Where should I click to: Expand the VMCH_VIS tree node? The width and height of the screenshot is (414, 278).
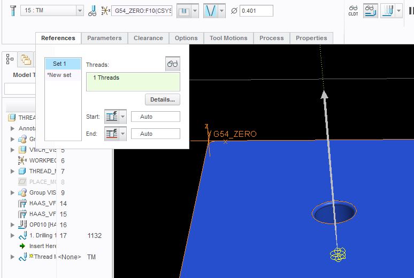tap(12, 150)
